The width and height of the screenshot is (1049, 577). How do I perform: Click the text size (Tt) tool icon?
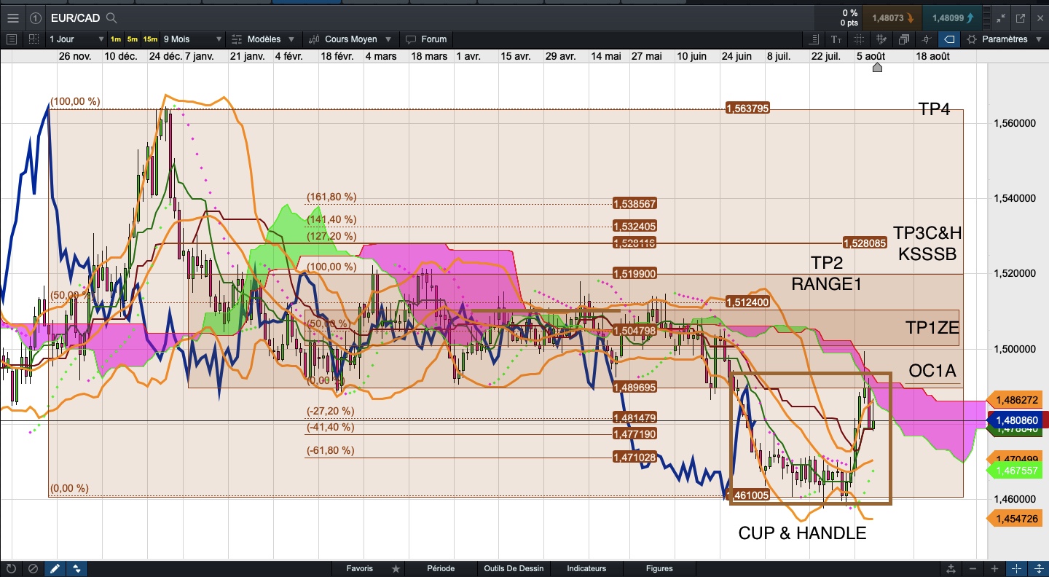tap(836, 39)
